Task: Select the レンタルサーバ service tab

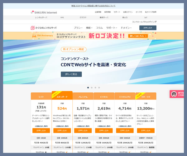Action: (x=41, y=17)
